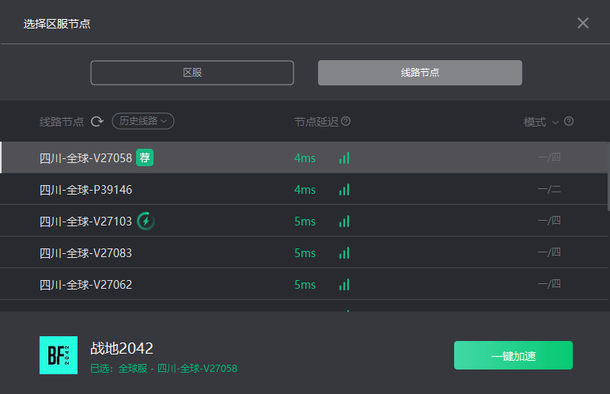Click the green 荐 badge on V27058
The height and width of the screenshot is (394, 610).
145,157
